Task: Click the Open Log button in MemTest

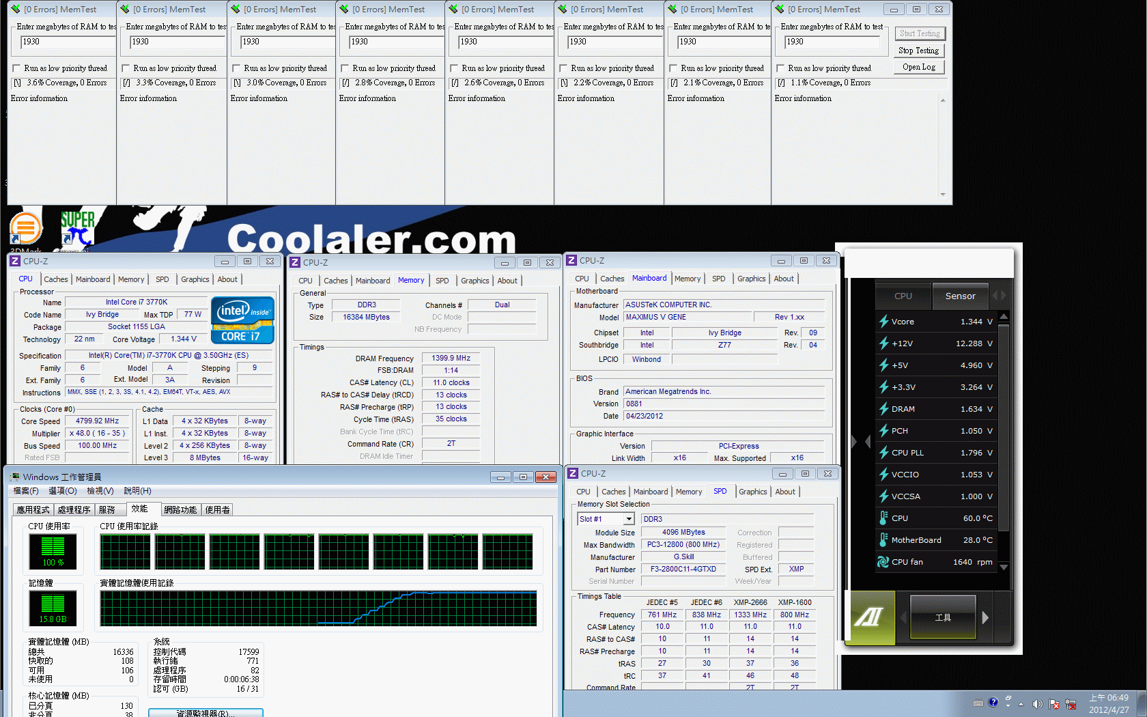Action: pos(918,67)
